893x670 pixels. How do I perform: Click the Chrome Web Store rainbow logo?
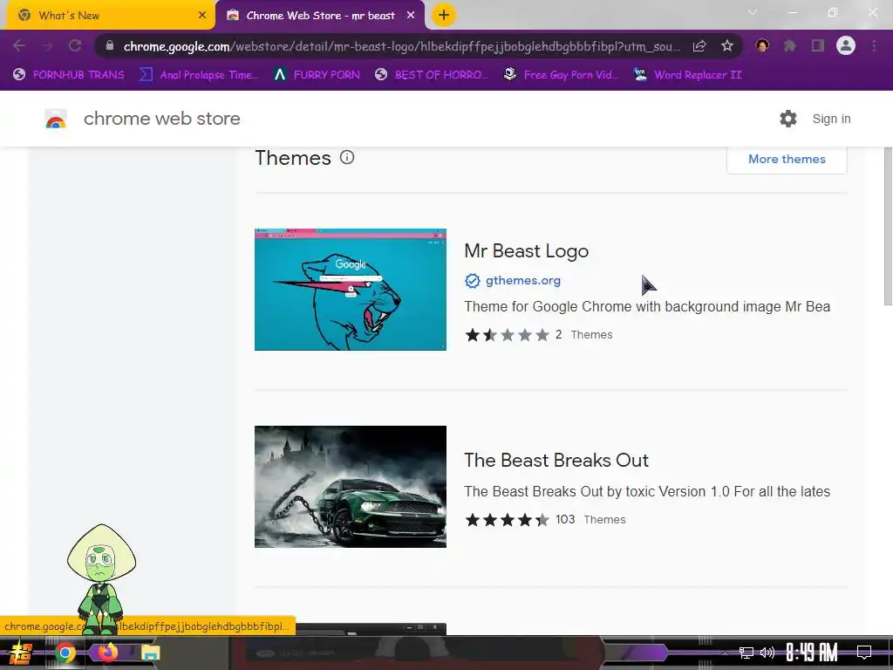[x=56, y=119]
